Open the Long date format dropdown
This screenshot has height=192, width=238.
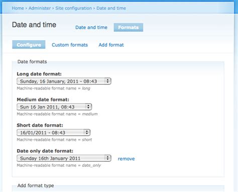coord(64,81)
